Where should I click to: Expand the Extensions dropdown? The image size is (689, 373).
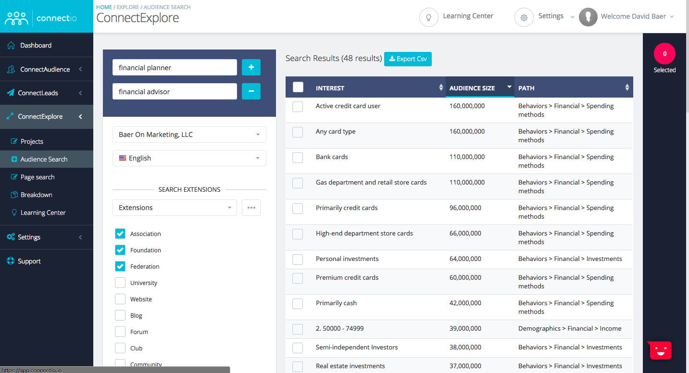(x=175, y=208)
